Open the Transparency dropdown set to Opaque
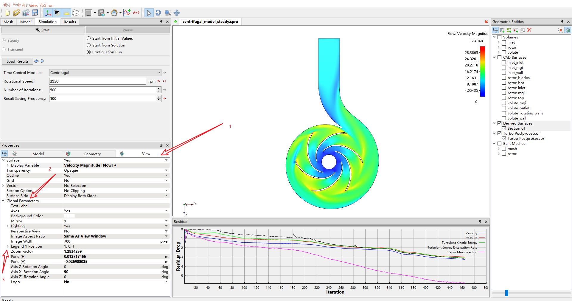 (x=116, y=170)
